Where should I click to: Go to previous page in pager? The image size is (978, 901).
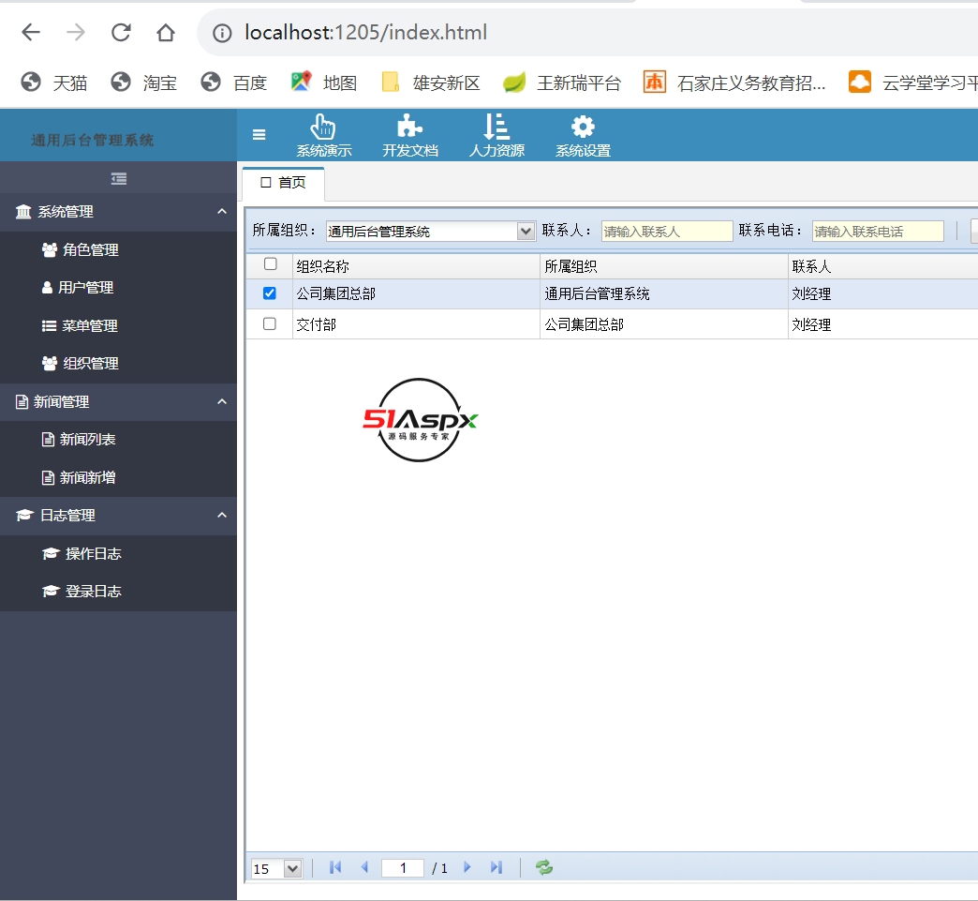tap(365, 867)
